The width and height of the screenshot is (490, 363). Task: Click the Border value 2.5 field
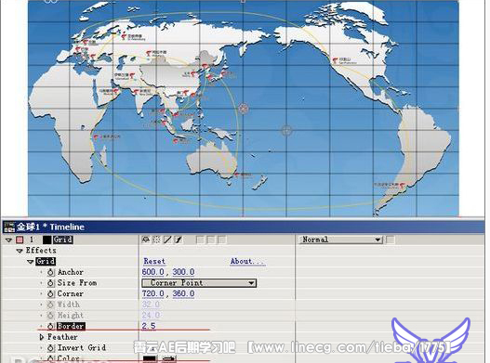(x=149, y=326)
